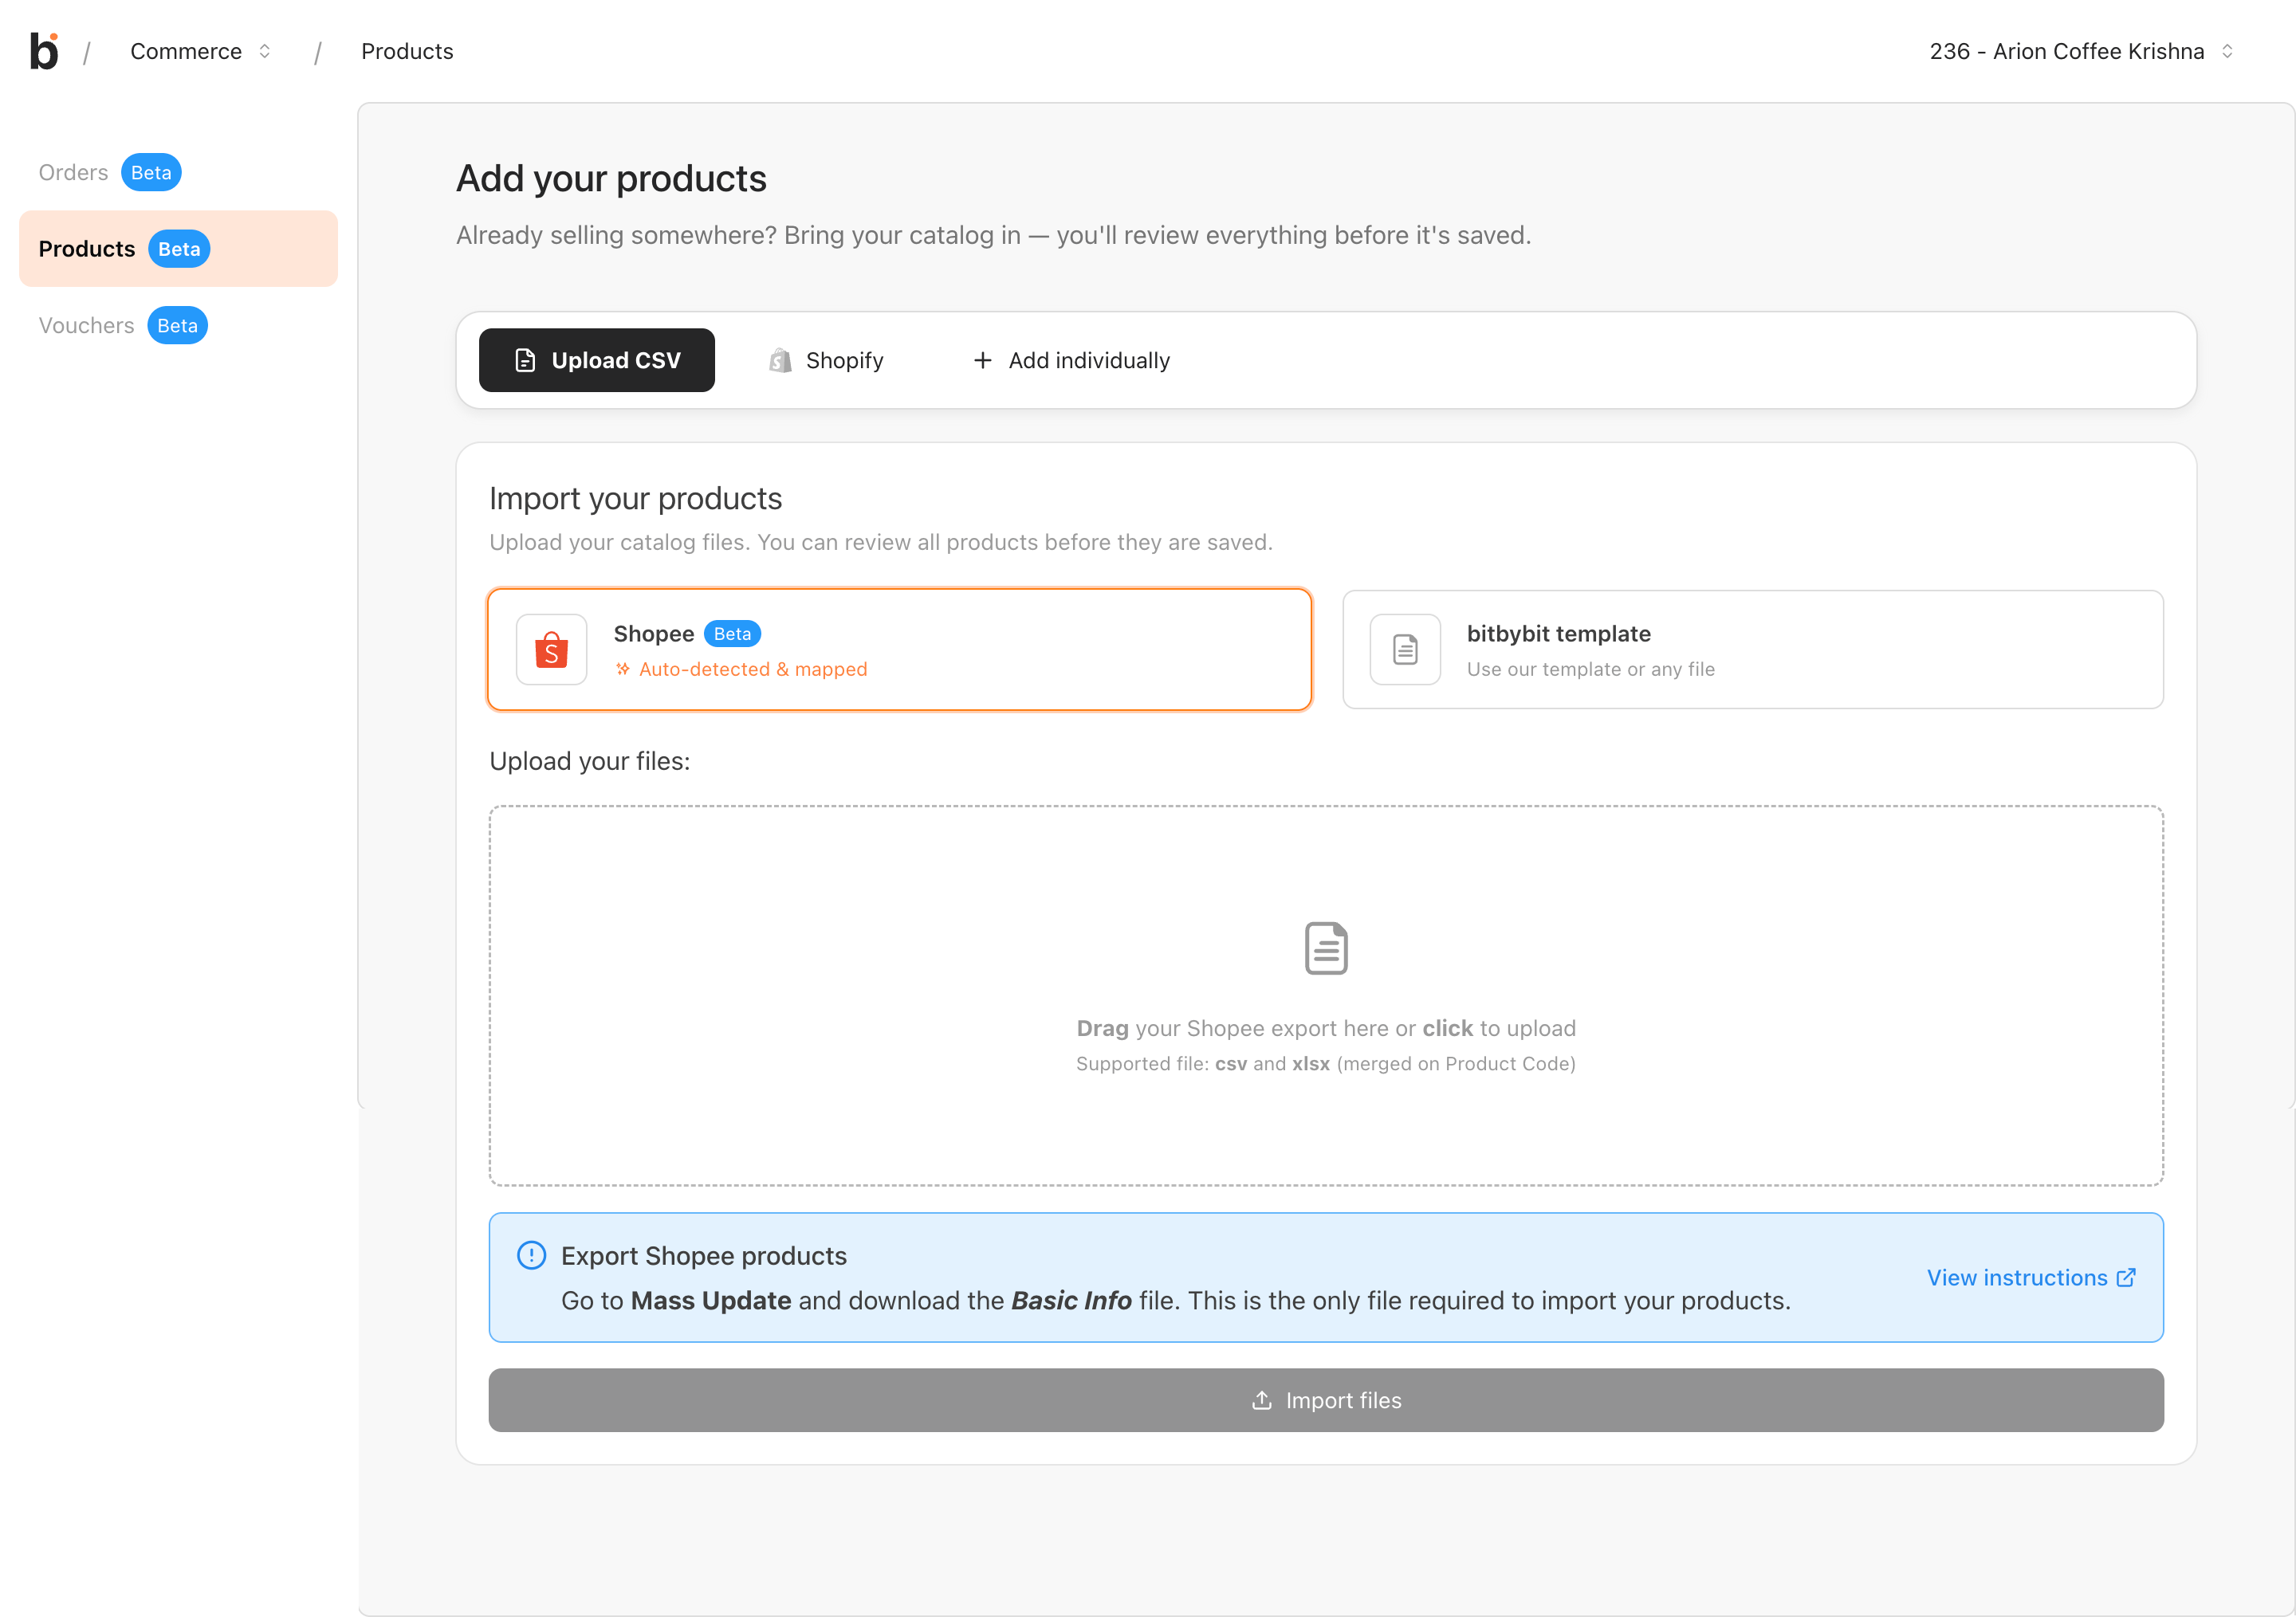Click the 'Upload your files:' label

[589, 760]
